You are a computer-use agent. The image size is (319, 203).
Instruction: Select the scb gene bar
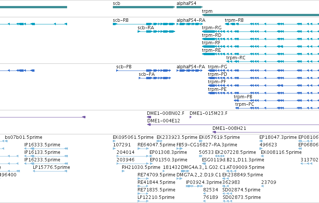(x=144, y=7)
